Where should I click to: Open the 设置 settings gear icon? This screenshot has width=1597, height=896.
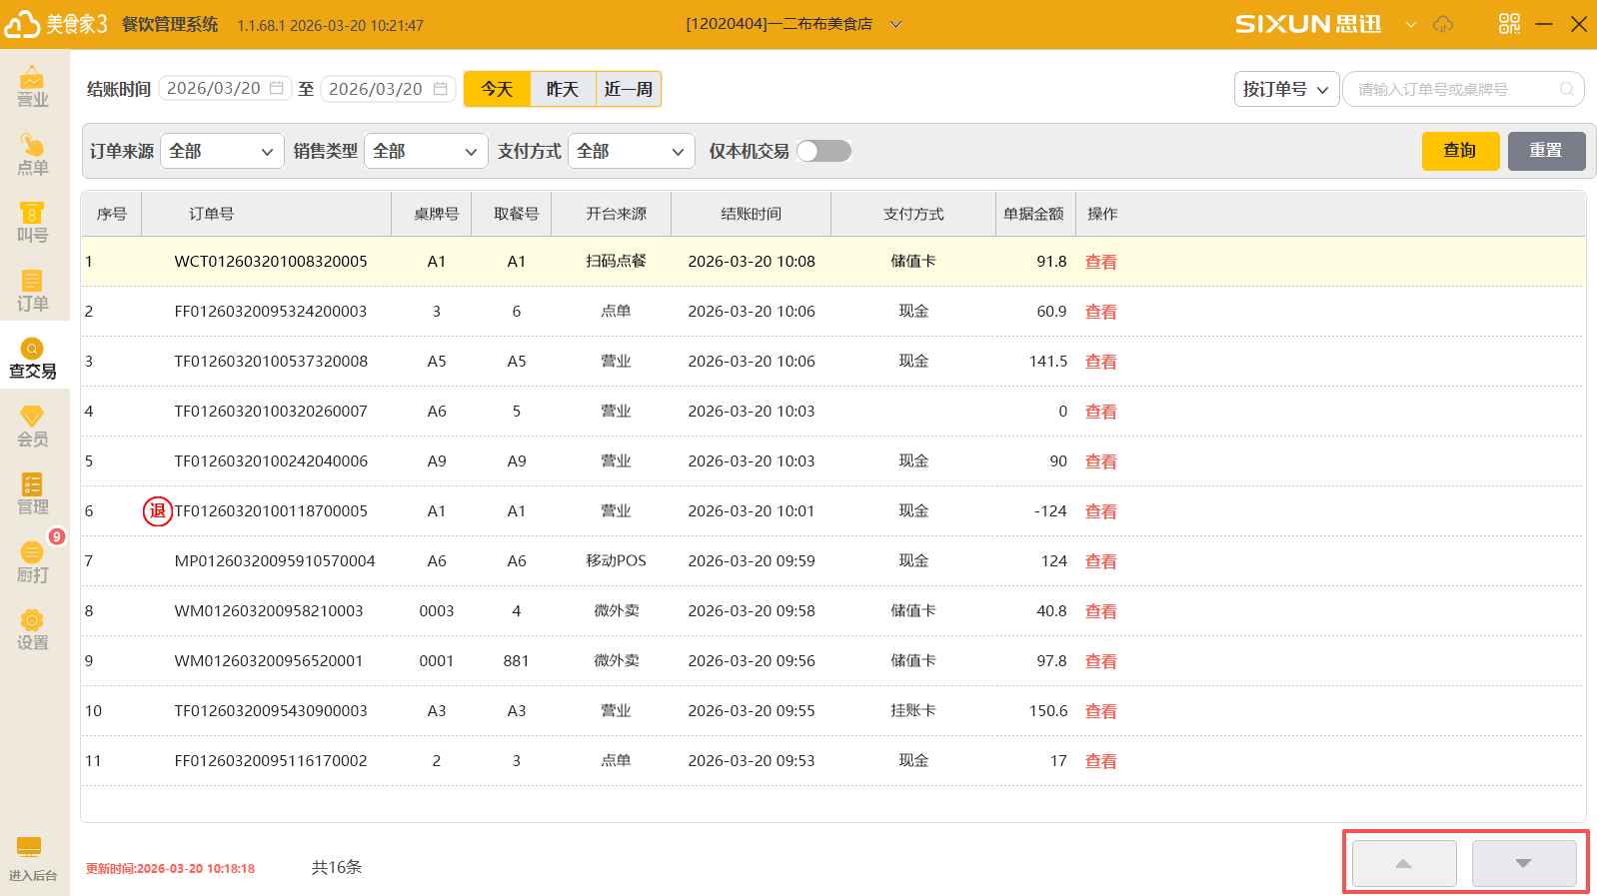coord(32,629)
